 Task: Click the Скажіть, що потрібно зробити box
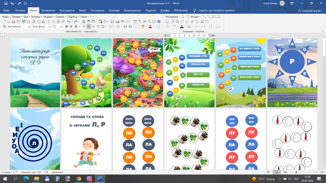(x=216, y=10)
